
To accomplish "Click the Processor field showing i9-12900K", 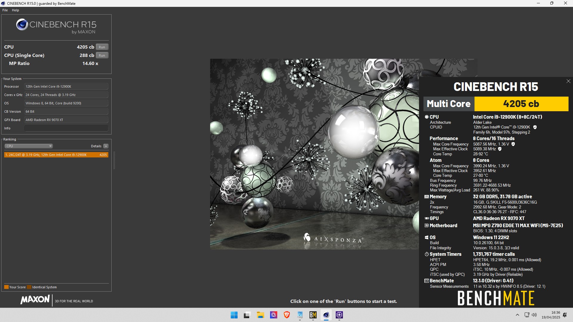I will point(66,86).
